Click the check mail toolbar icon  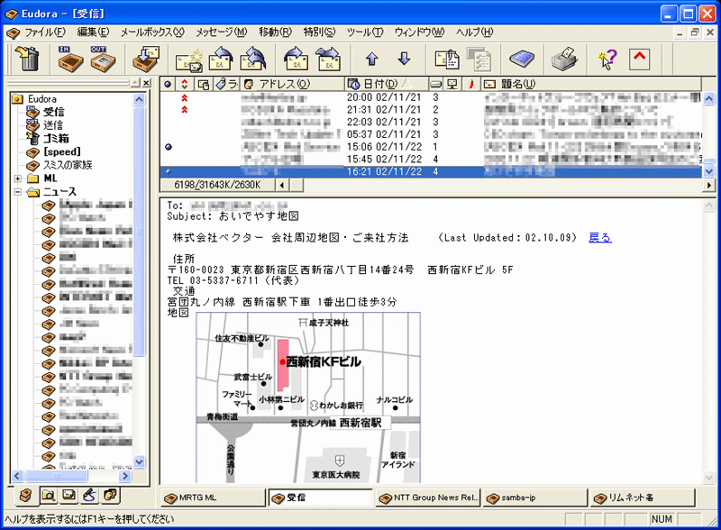point(144,59)
